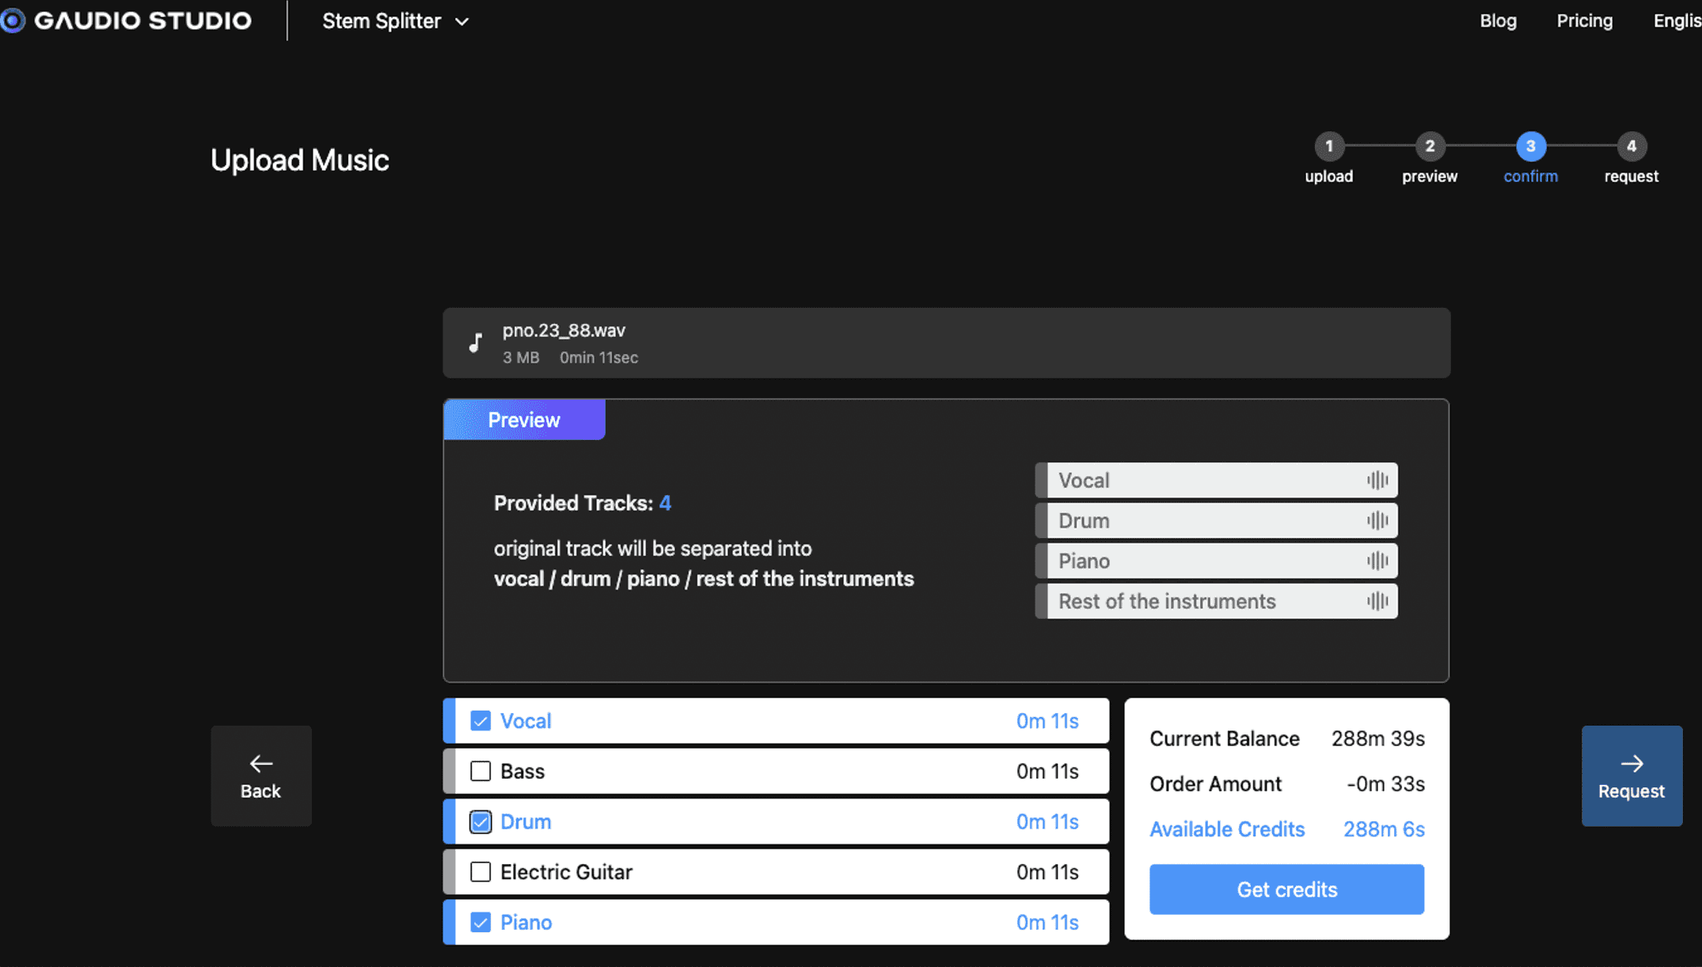1702x967 pixels.
Task: Click the Order Amount label
Action: point(1215,784)
